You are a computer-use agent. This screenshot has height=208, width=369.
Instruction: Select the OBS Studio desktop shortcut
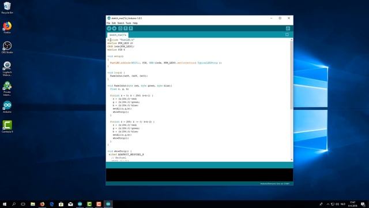tap(7, 47)
